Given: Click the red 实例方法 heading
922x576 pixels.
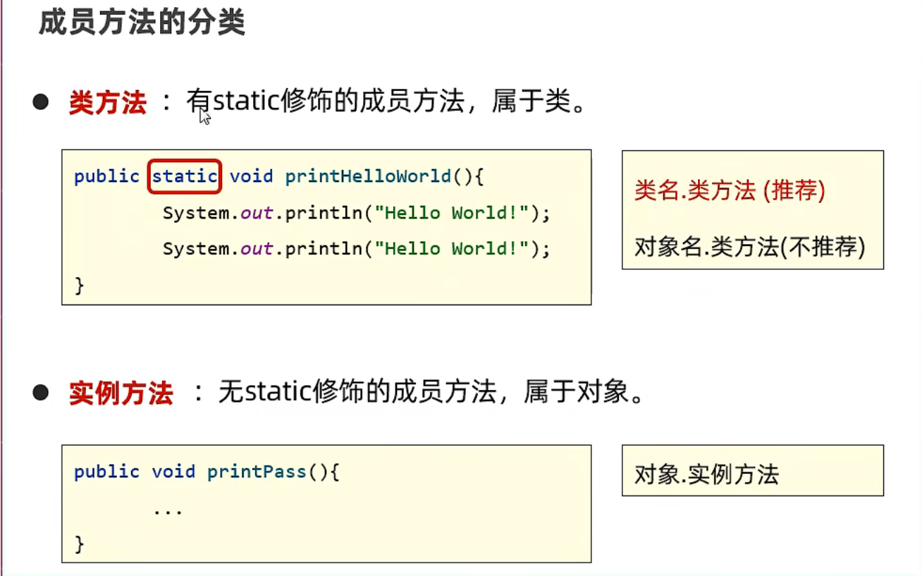Looking at the screenshot, I should (x=121, y=393).
